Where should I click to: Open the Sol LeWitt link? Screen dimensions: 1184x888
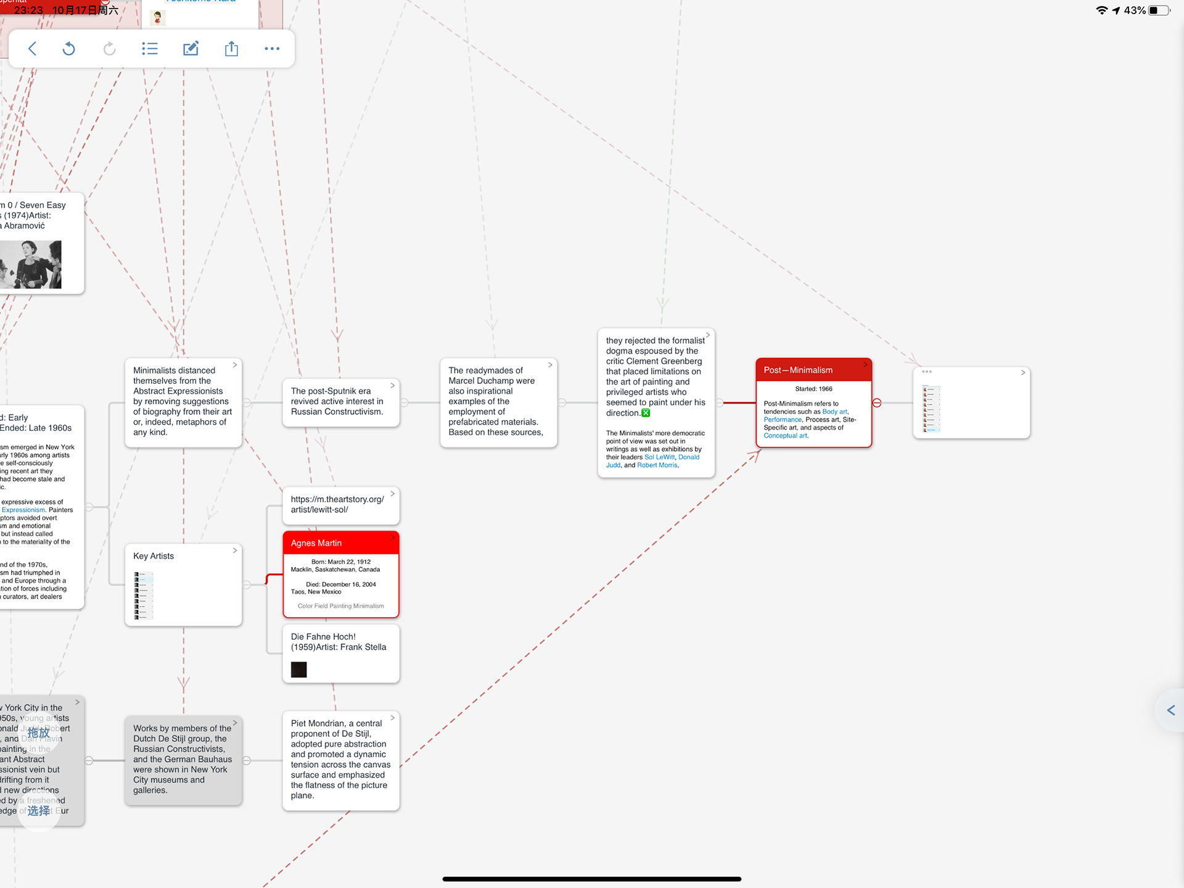pos(659,457)
